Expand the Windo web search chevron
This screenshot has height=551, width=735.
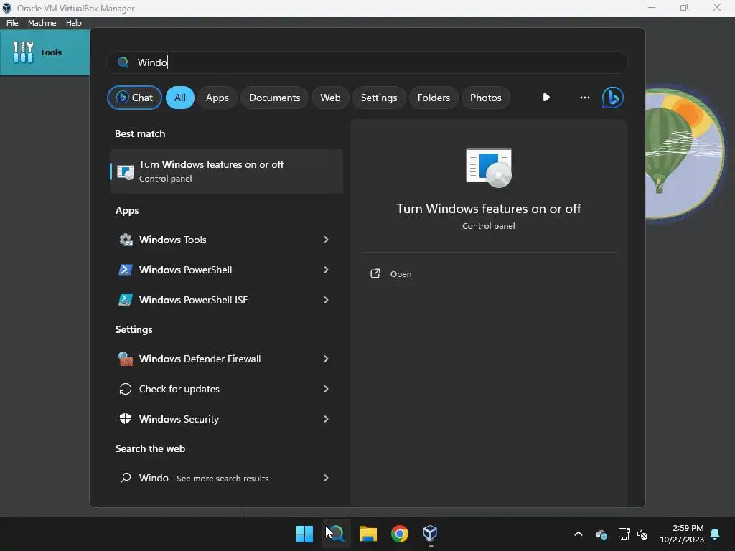tap(327, 478)
